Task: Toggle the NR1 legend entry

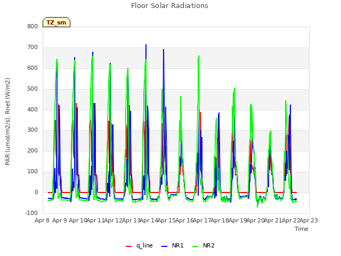Action: 173,245
